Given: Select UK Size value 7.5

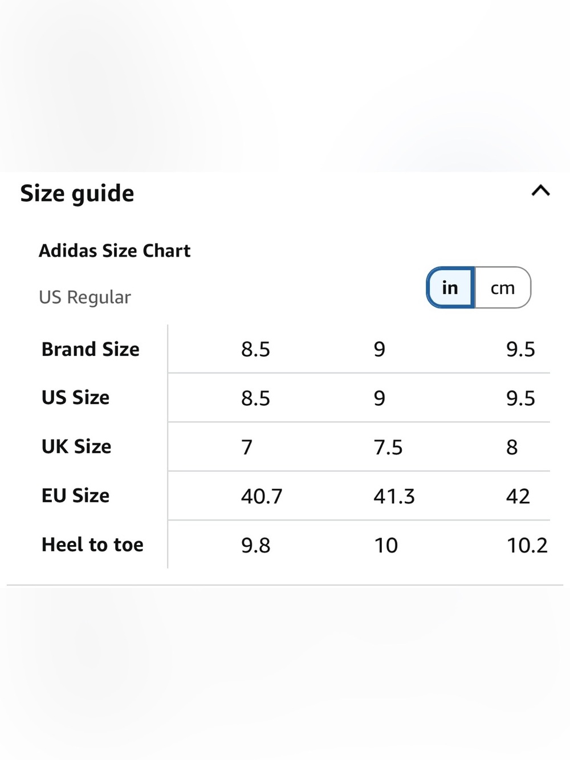Looking at the screenshot, I should pos(388,448).
